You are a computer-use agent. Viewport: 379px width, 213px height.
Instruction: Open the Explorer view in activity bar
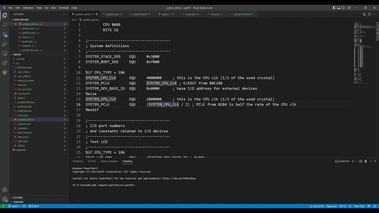5,15
